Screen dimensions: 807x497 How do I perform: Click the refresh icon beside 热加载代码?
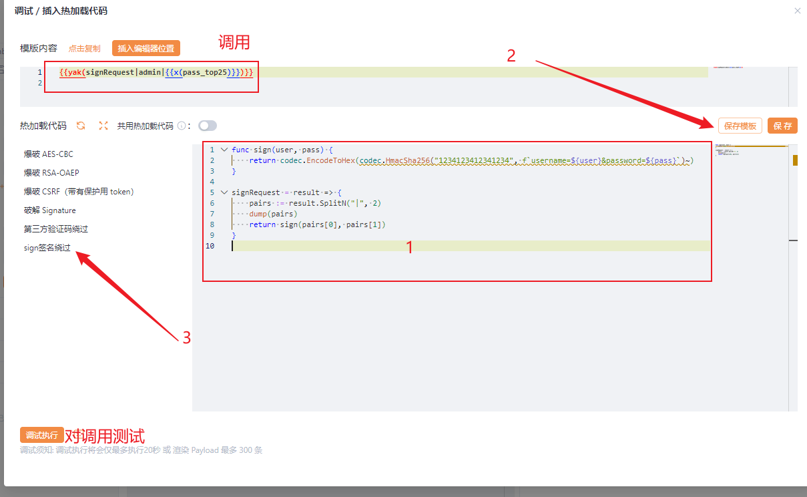coord(81,126)
